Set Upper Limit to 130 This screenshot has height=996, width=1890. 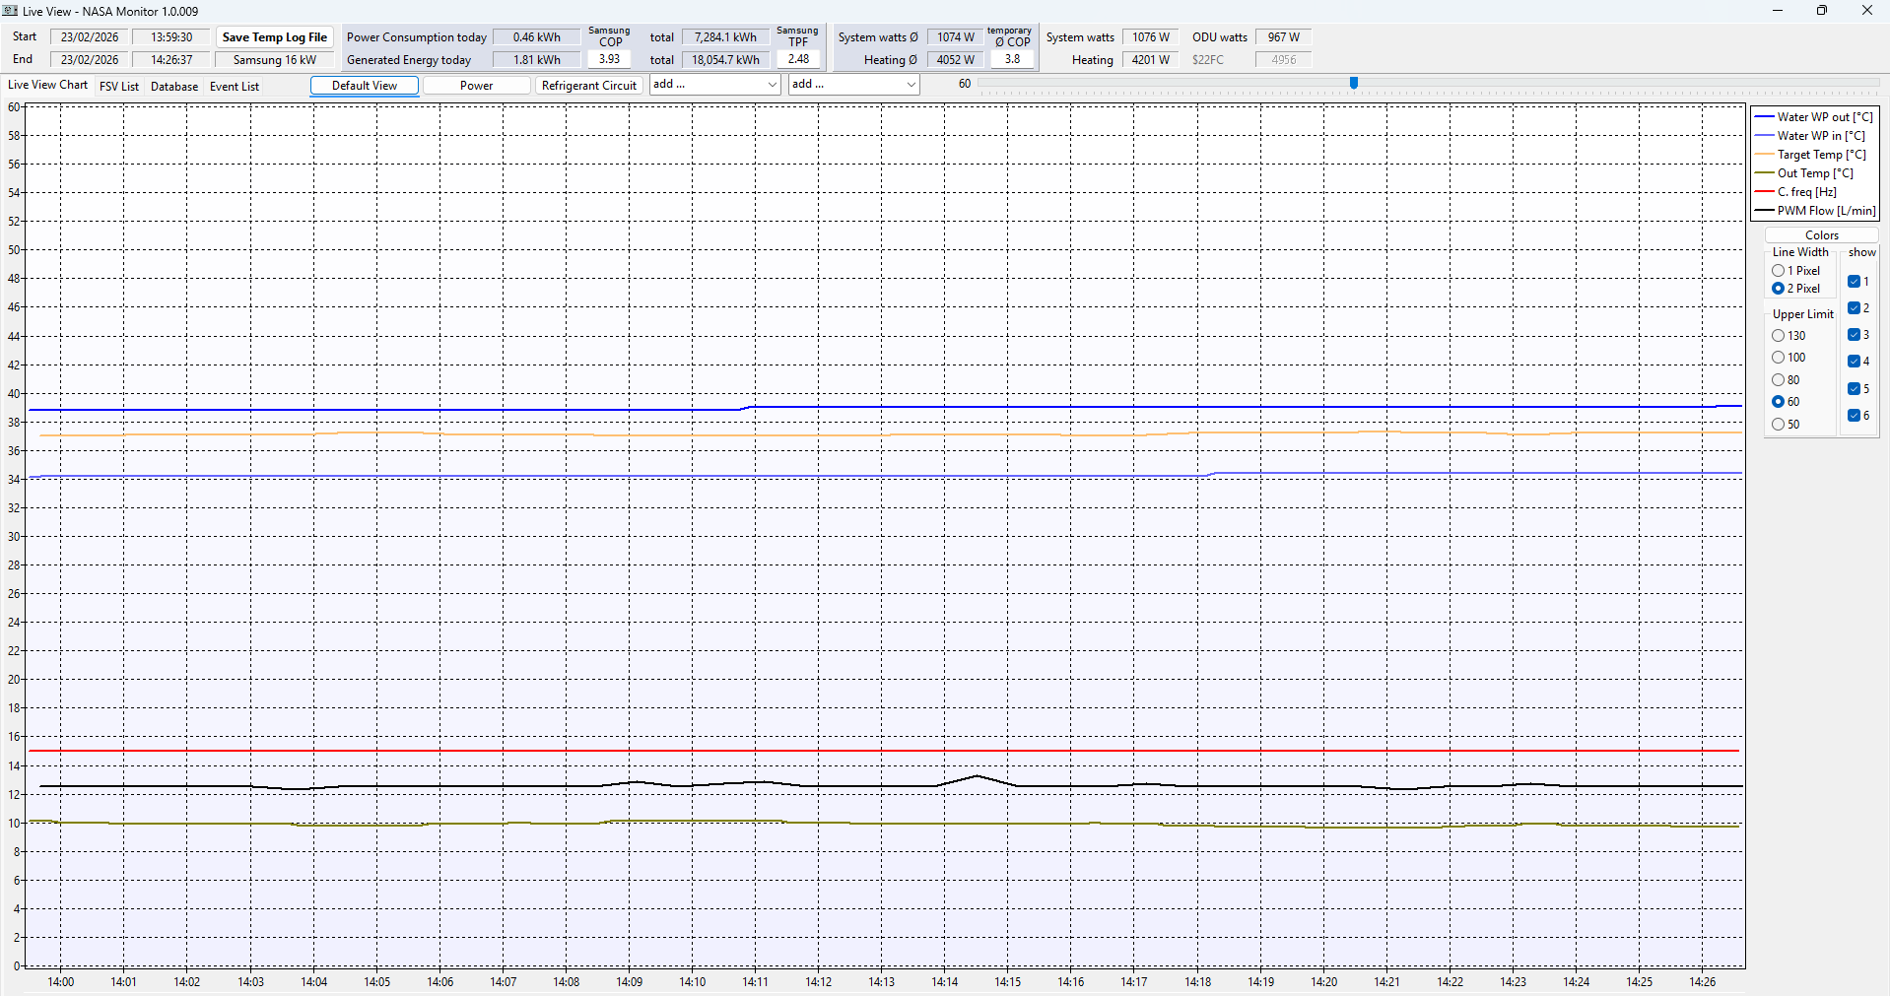(x=1779, y=336)
